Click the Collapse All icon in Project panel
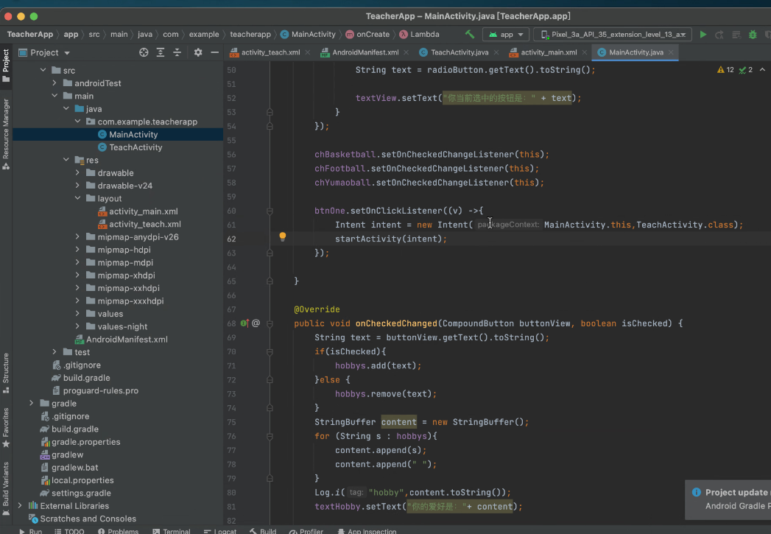Viewport: 771px width, 534px height. click(x=177, y=52)
